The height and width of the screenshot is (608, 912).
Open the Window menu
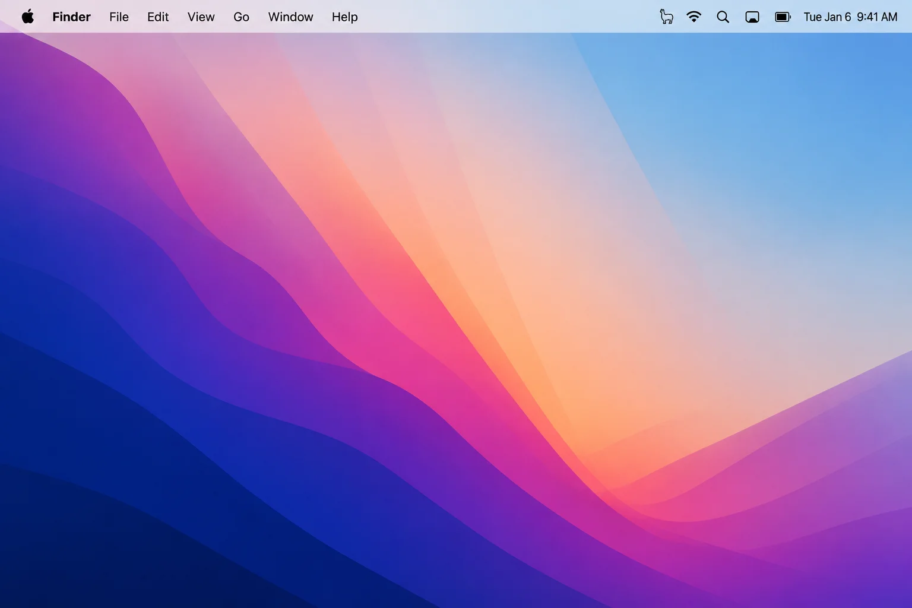click(290, 17)
